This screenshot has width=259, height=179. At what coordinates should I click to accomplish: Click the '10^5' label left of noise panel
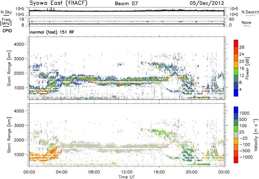click(20, 9)
